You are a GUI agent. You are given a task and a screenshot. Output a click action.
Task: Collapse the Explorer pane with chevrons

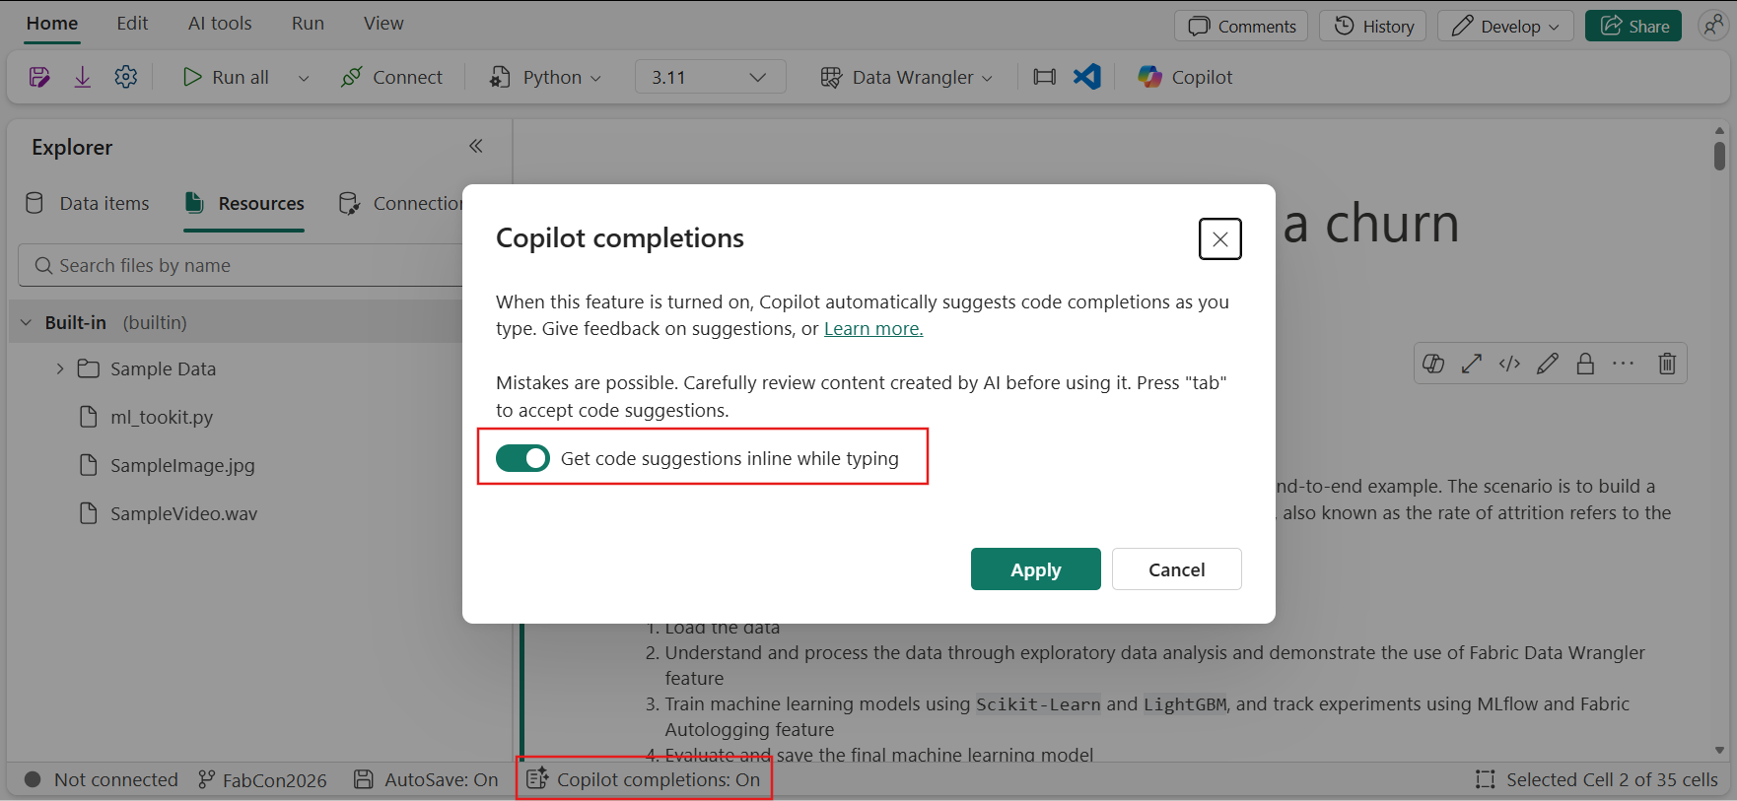point(476,146)
